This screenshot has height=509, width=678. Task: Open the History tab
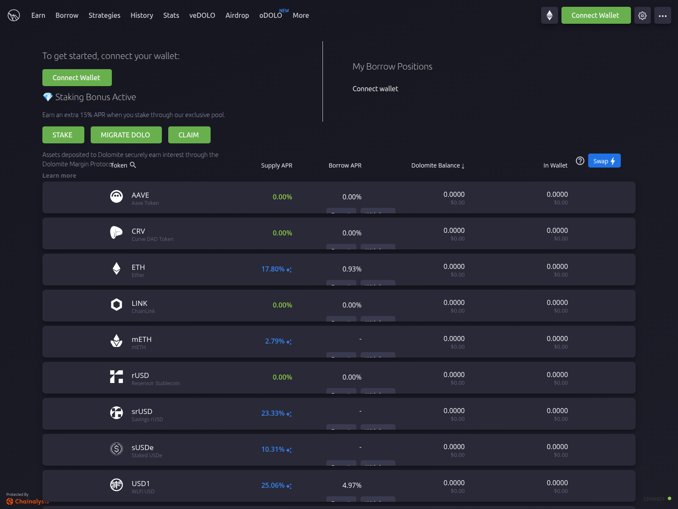pos(142,15)
